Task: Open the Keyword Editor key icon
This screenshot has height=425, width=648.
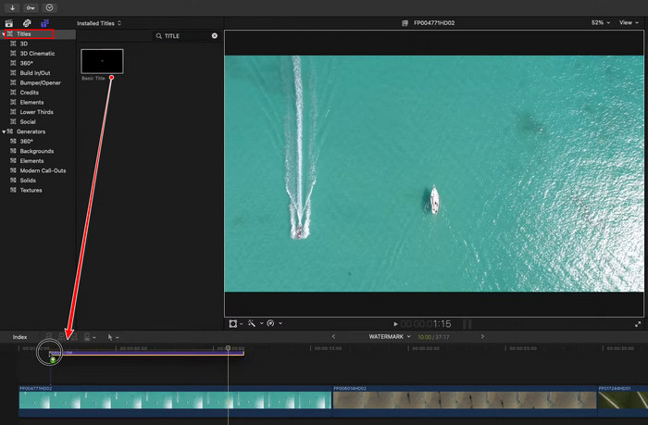Action: point(31,7)
